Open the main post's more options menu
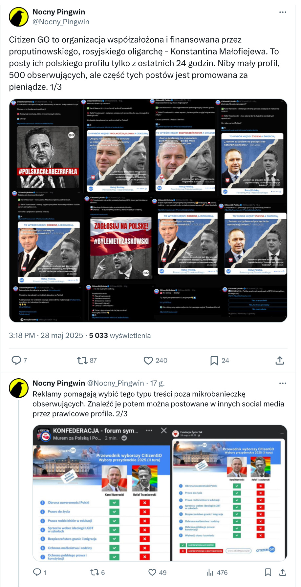 283,12
